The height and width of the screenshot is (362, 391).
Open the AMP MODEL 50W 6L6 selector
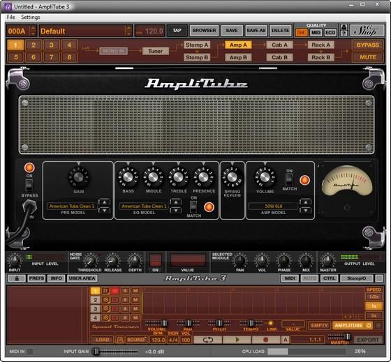[273, 206]
